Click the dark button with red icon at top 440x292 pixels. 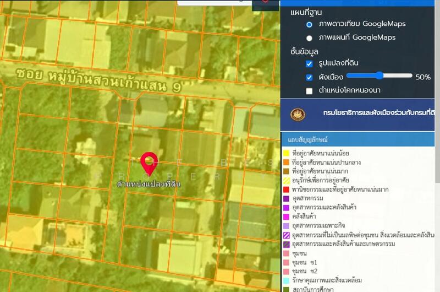click(266, 4)
